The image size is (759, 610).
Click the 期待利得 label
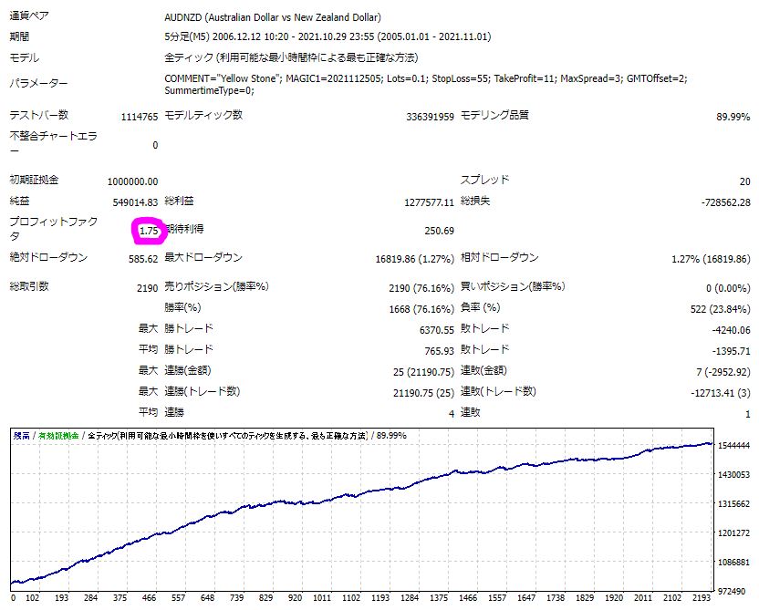[x=186, y=229]
